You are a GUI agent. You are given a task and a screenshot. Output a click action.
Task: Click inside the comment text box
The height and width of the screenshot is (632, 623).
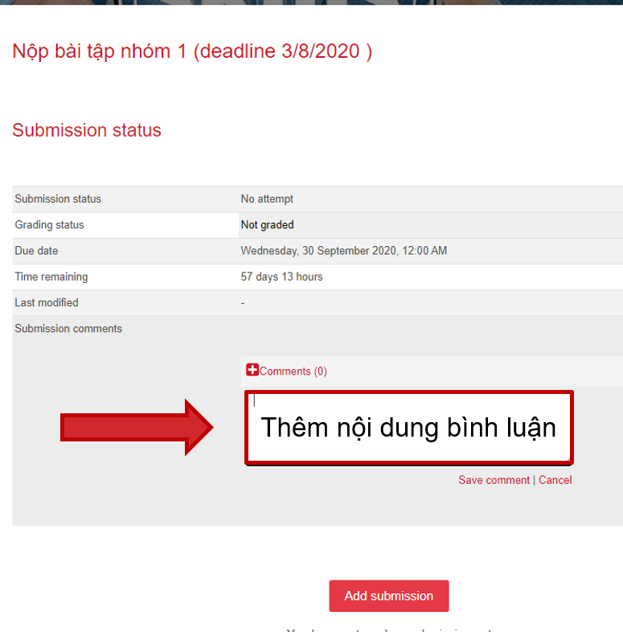point(408,428)
